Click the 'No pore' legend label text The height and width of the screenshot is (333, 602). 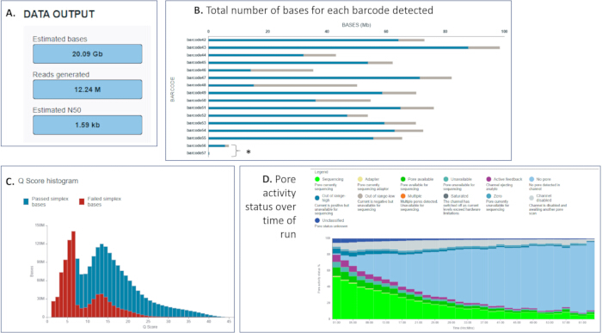544,179
